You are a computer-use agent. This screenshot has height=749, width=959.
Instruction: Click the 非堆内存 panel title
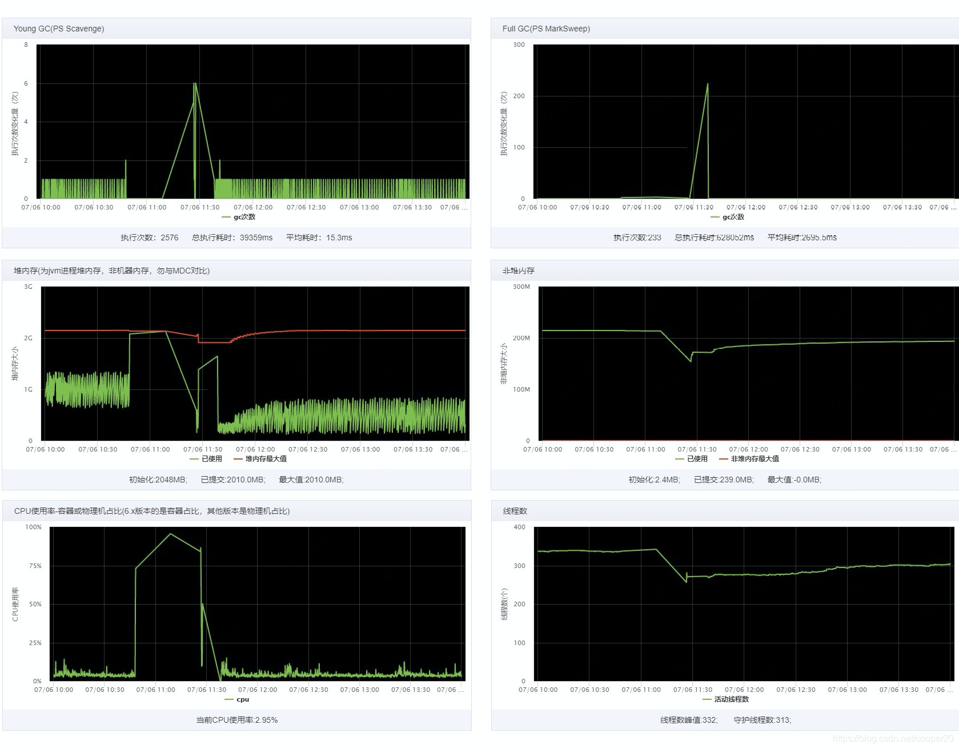(518, 271)
